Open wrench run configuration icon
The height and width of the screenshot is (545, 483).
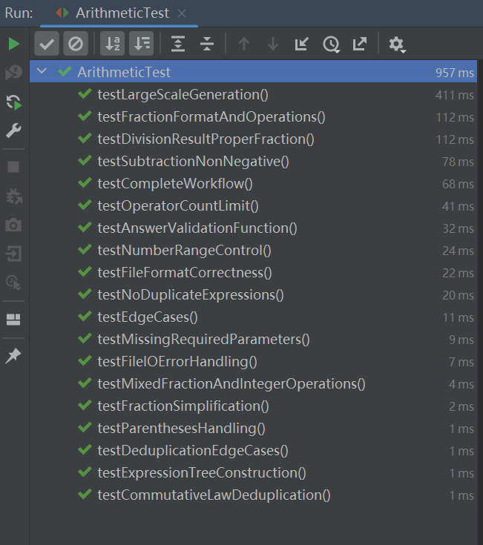click(13, 131)
